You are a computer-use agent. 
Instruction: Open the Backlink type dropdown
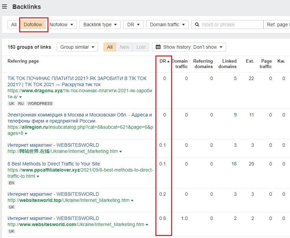pyautogui.click(x=100, y=25)
